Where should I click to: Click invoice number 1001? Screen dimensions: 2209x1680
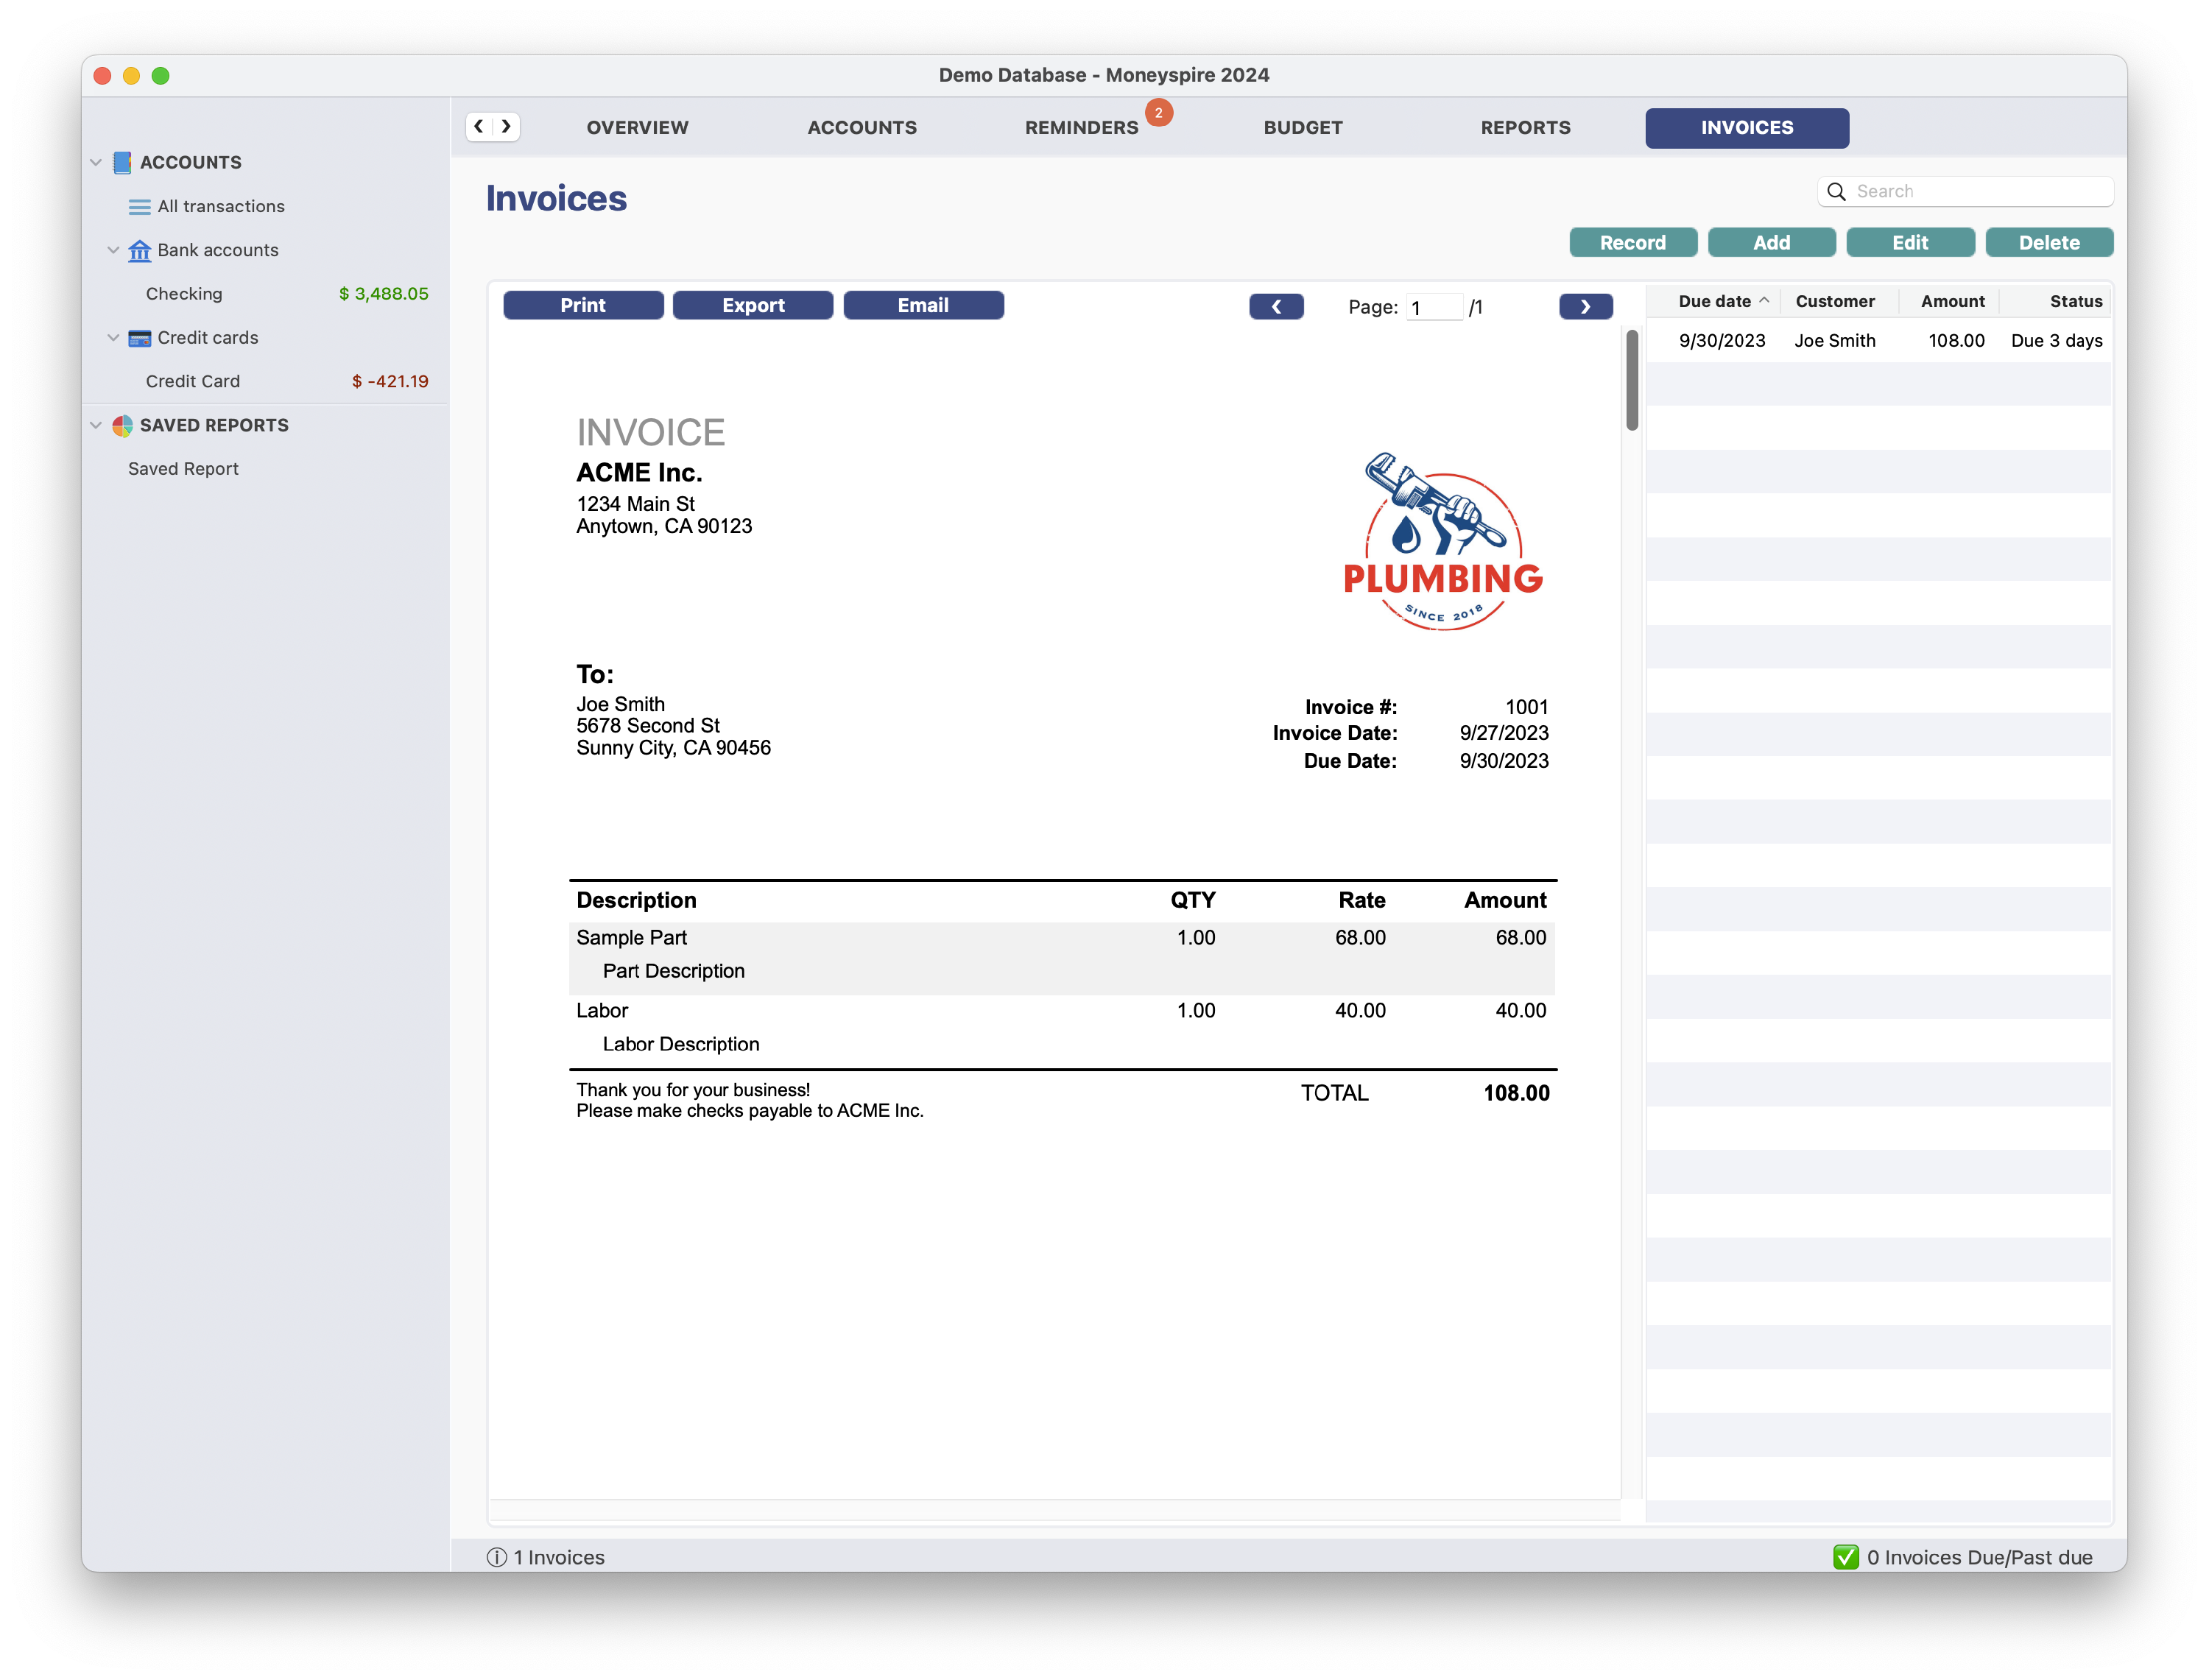(1526, 706)
